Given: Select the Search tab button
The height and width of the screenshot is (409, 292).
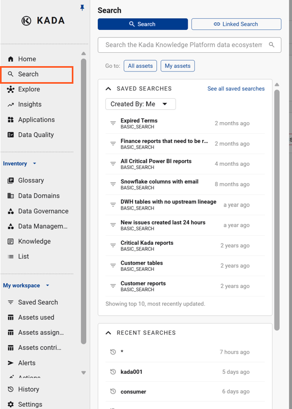Looking at the screenshot, I should [x=143, y=24].
